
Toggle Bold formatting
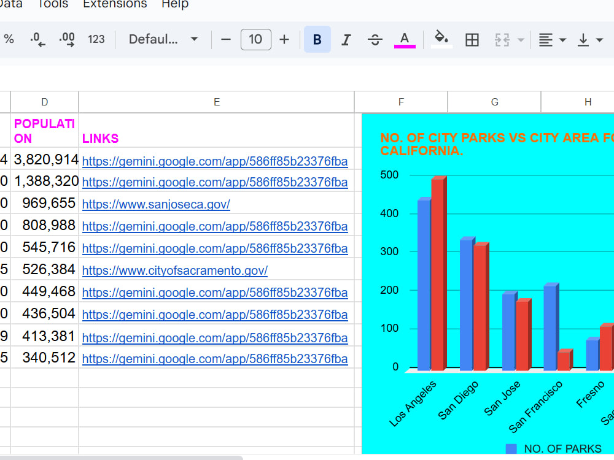click(x=317, y=39)
